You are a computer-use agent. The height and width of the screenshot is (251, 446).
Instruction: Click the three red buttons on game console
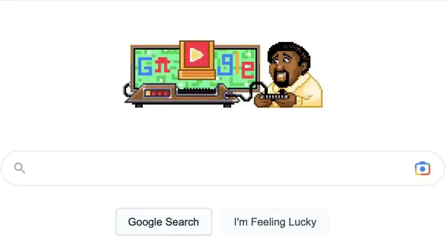160,93
